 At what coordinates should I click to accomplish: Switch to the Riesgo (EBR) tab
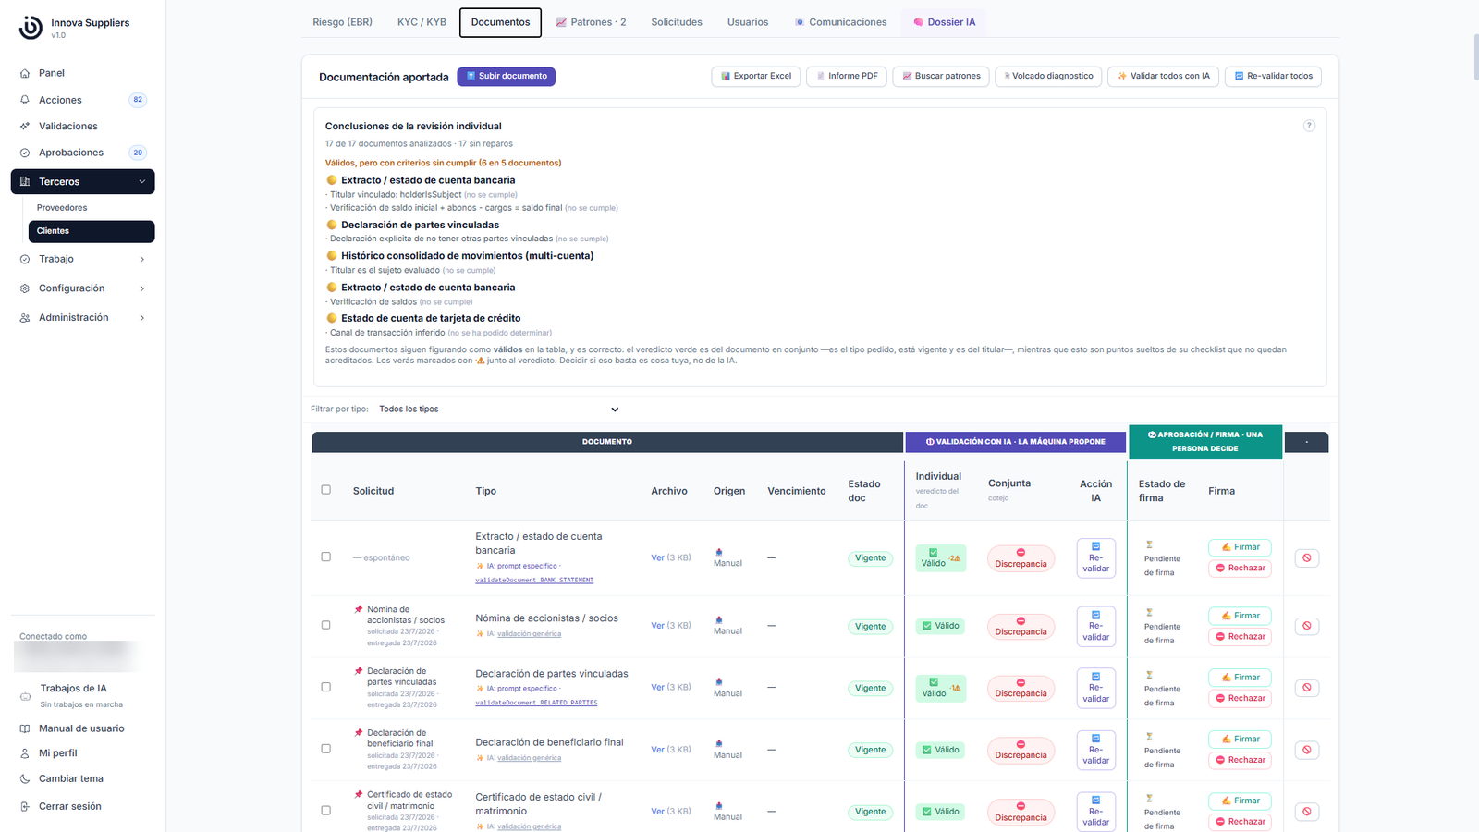pos(342,22)
